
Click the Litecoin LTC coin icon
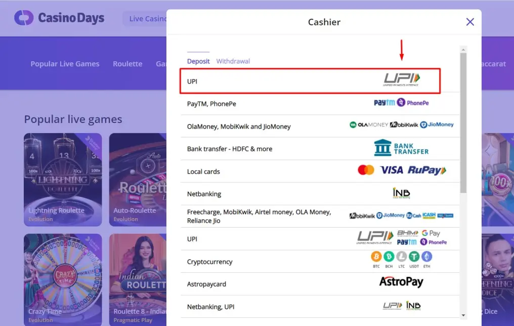point(401,257)
